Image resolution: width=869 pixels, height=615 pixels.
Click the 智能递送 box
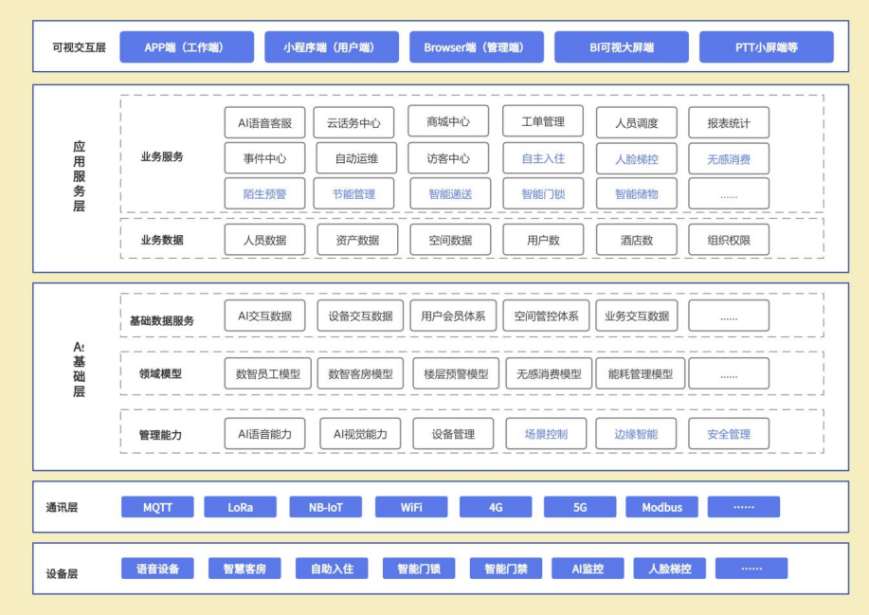[449, 194]
